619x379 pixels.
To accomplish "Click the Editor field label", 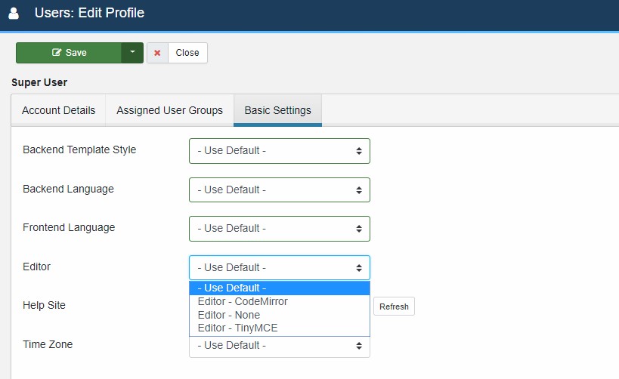I will 37,267.
